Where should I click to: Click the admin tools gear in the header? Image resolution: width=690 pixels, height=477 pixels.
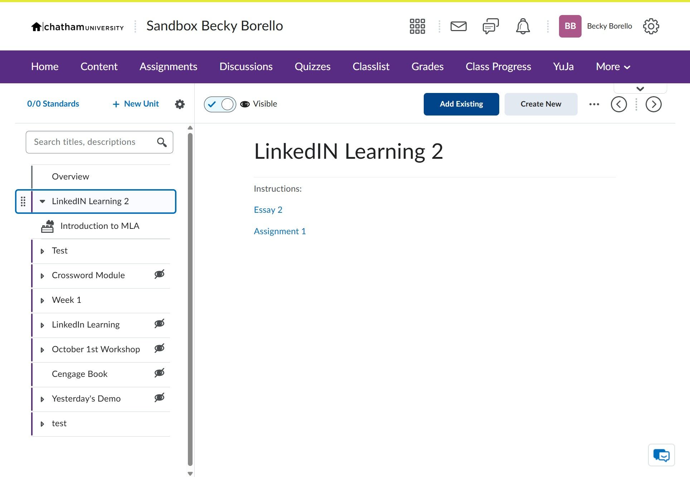(x=651, y=26)
